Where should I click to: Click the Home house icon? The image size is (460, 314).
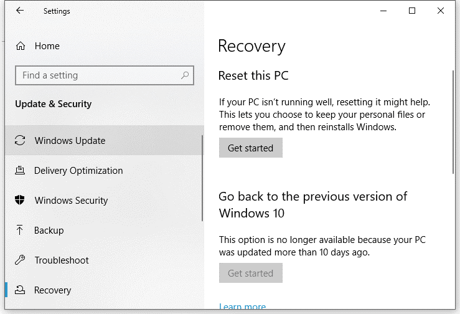21,46
